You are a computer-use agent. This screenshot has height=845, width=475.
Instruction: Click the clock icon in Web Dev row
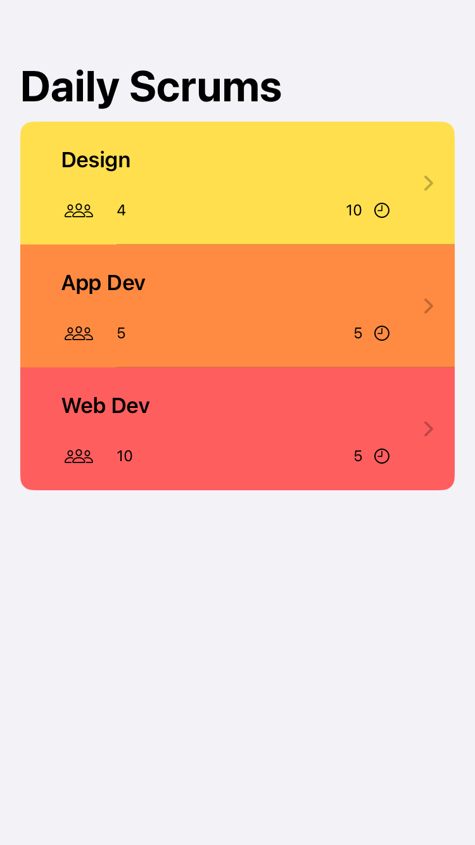382,456
